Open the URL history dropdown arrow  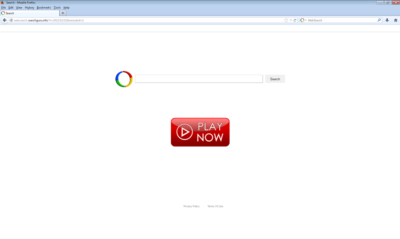click(x=291, y=20)
